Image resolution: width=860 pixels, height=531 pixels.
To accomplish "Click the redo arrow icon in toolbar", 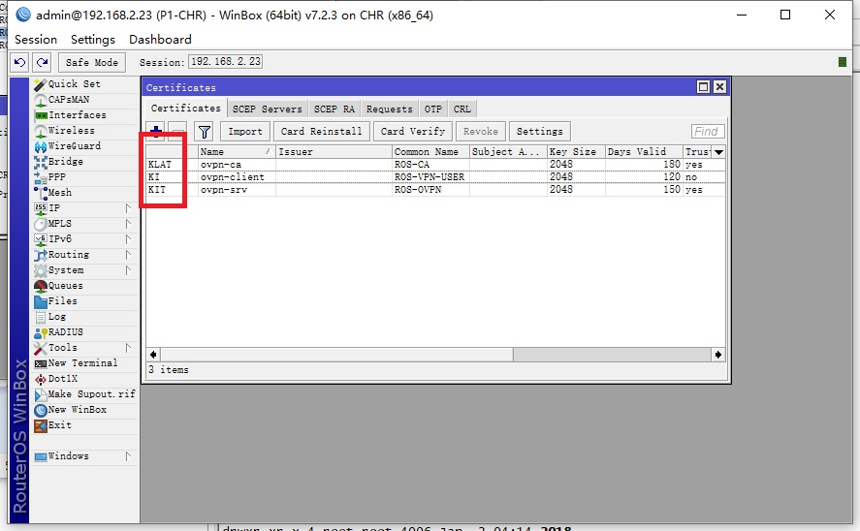I will (42, 62).
